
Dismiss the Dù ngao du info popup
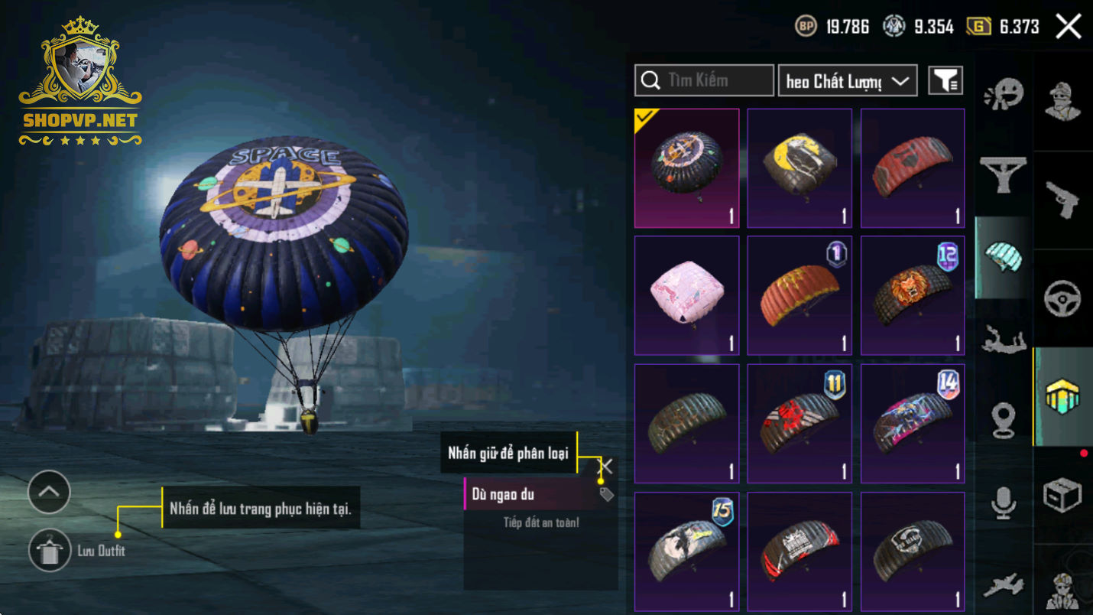pos(606,466)
